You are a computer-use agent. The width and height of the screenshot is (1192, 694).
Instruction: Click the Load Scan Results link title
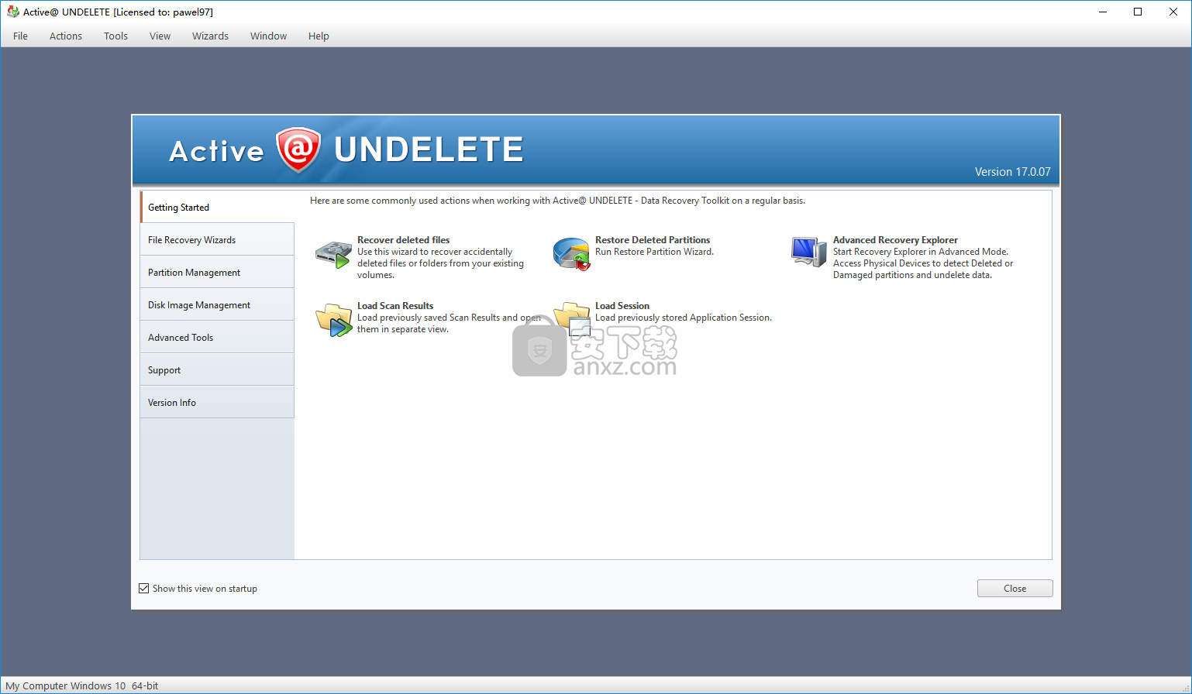point(395,306)
